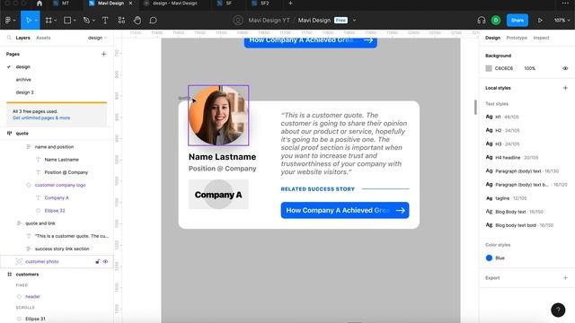Click the customers frame icon in layers
The image size is (575, 323).
[x=10, y=275]
